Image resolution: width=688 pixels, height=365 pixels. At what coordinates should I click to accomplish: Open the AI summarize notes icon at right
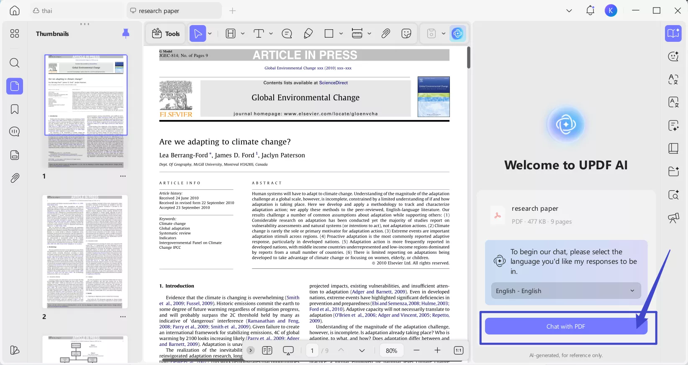coord(673,125)
